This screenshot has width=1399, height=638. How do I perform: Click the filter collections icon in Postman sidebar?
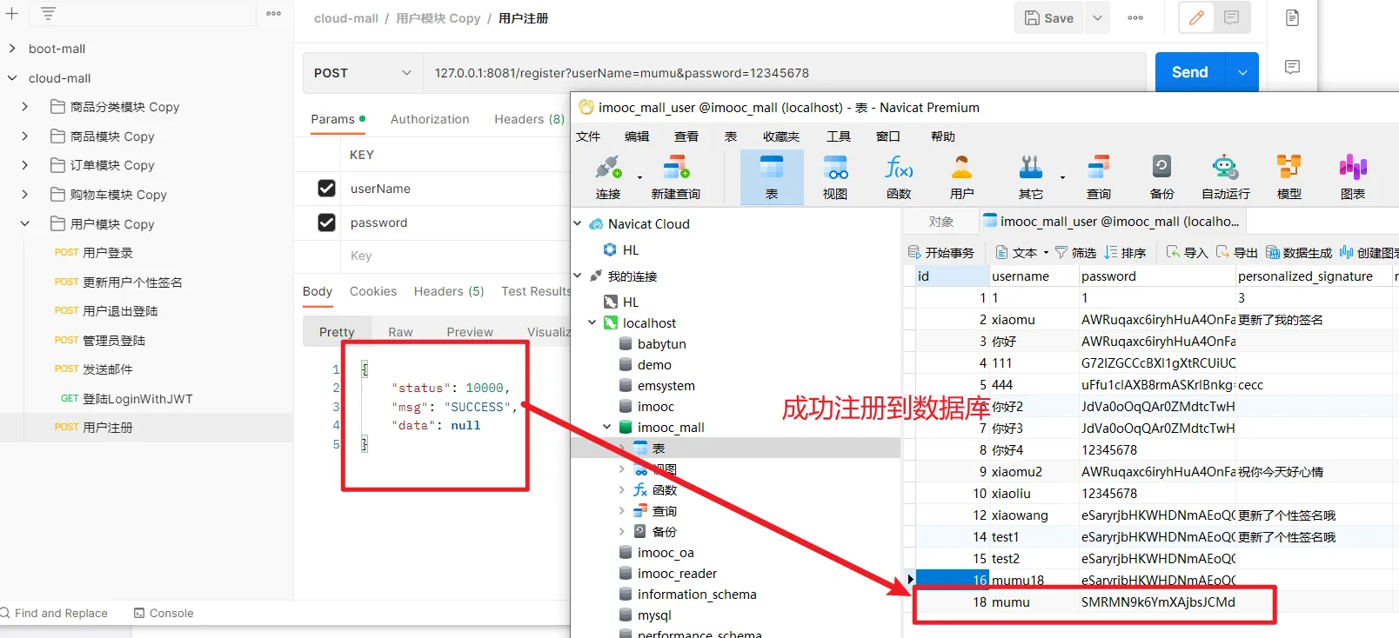(48, 14)
